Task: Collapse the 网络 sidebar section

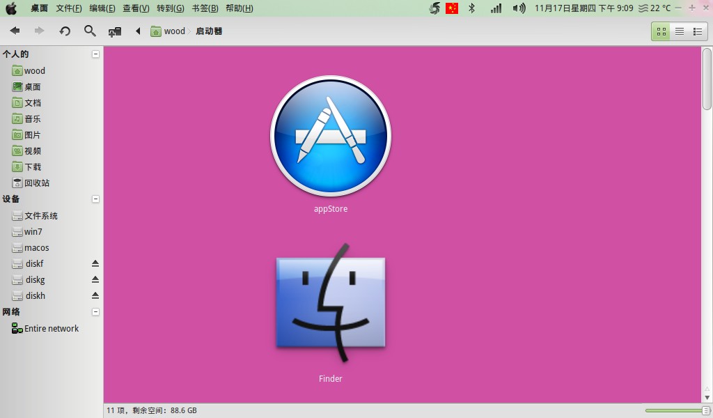Action: 95,311
